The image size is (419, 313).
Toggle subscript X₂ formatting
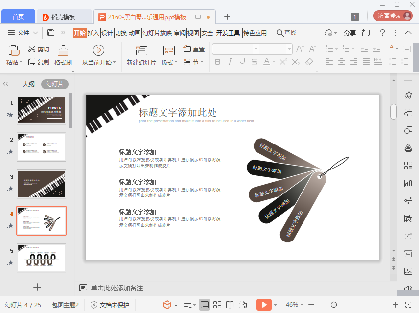pos(296,62)
